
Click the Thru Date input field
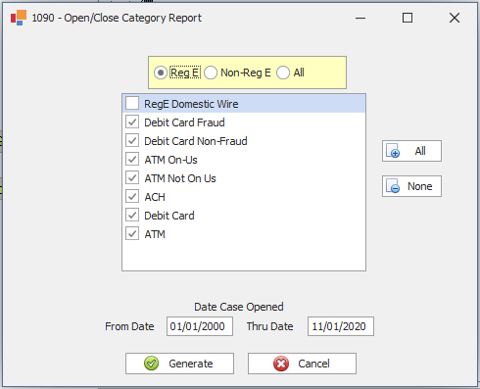(341, 326)
